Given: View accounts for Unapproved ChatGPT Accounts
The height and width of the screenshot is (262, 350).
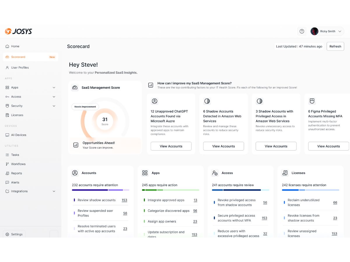Looking at the screenshot, I should coord(171,146).
